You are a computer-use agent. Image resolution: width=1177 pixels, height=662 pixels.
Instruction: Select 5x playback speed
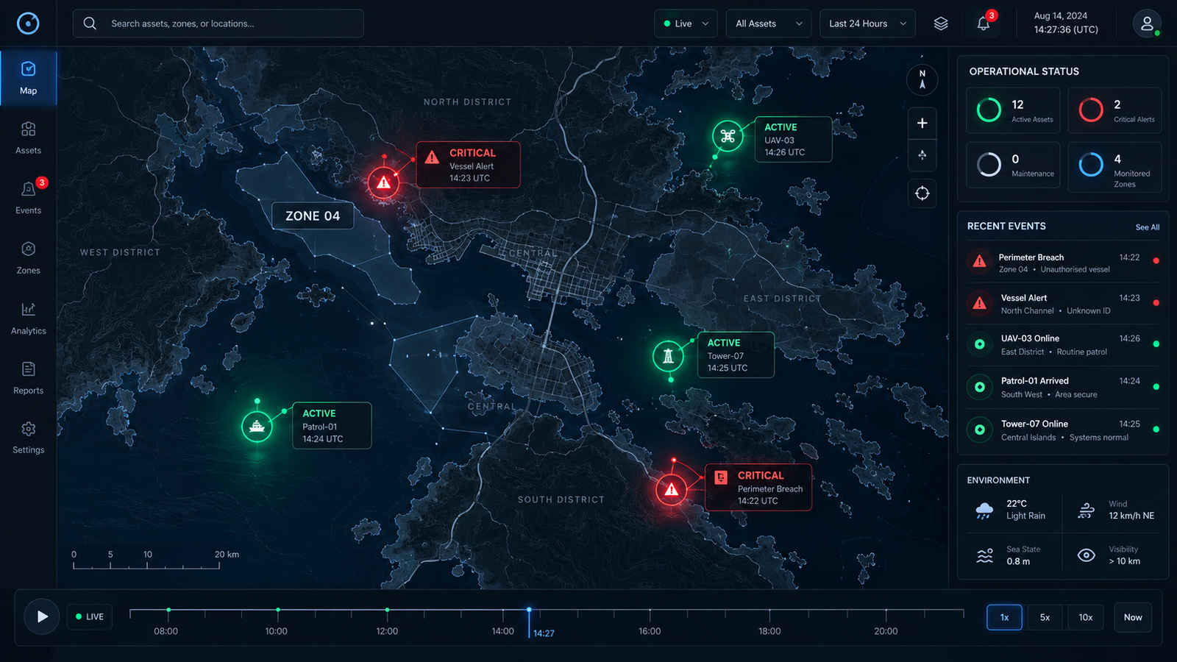pos(1045,617)
